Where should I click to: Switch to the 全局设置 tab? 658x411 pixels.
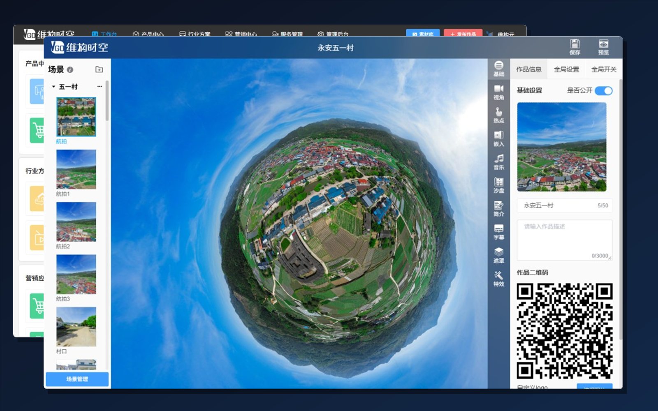click(566, 69)
